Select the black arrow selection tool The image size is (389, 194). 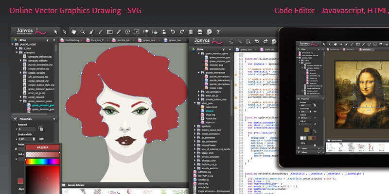56,32
